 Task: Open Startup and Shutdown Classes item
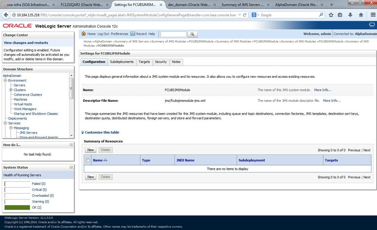tap(36, 114)
